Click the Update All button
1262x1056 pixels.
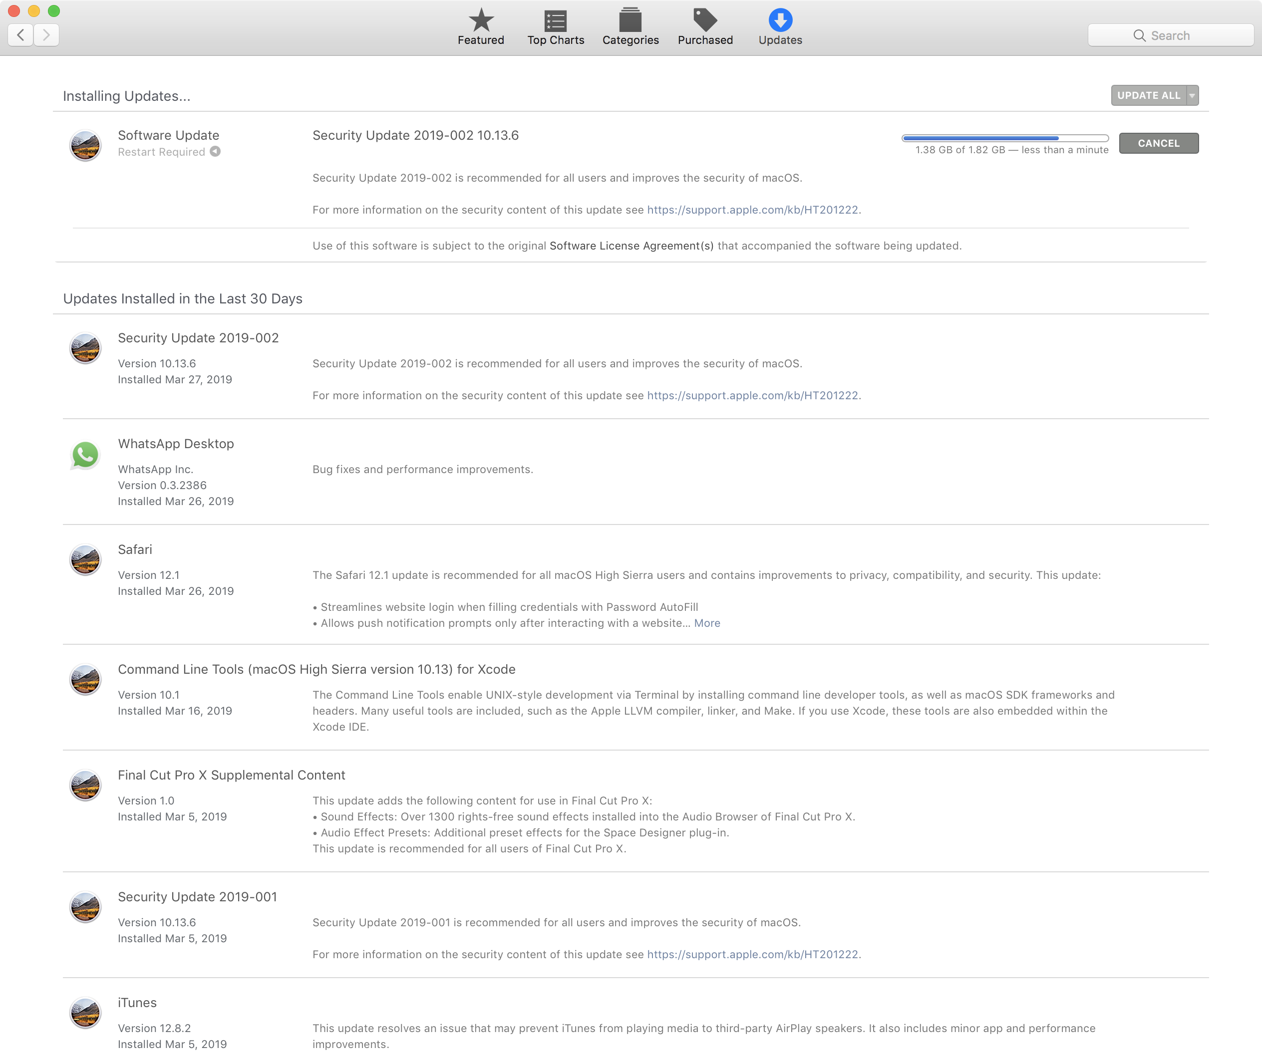pos(1148,95)
